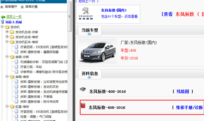This screenshot has width=204, height=121.
Task: Select the 发动机总成-诊断 folder icon
Action: (12, 32)
